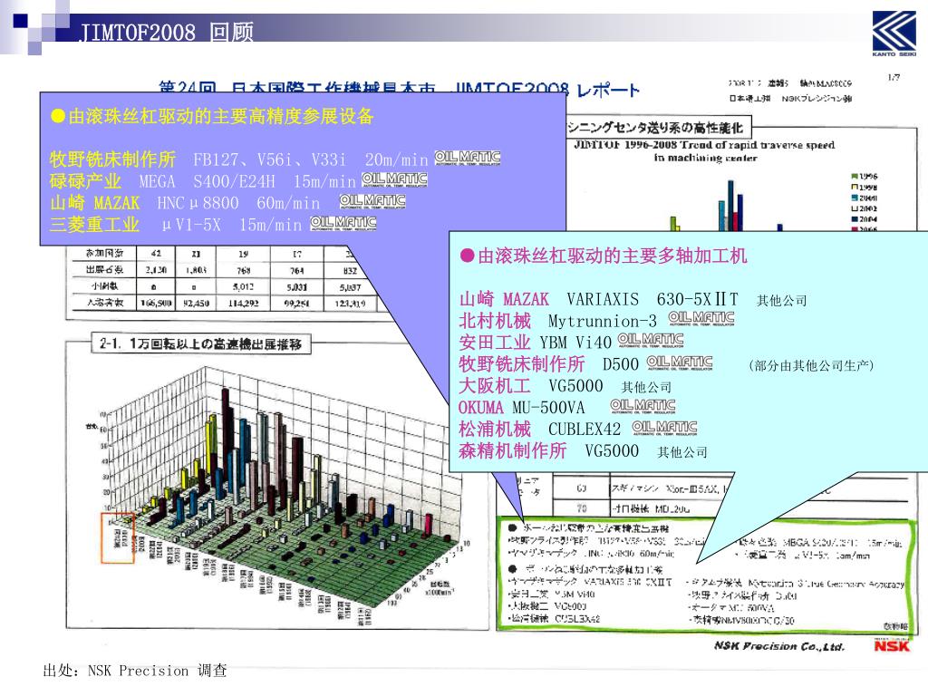Click the 2000 legend swatch
The image size is (928, 696).
[855, 198]
